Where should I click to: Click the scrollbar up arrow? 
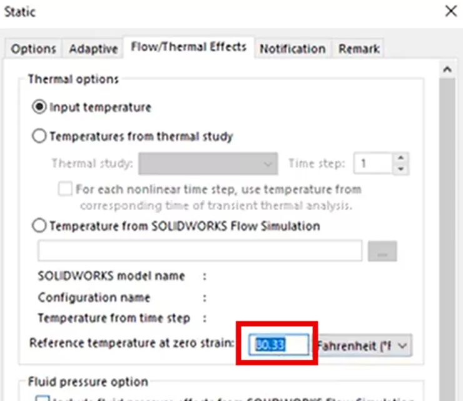pos(447,68)
